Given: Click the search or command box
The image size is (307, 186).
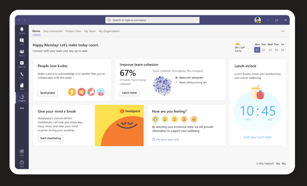Looking at the screenshot, I should click(x=152, y=20).
